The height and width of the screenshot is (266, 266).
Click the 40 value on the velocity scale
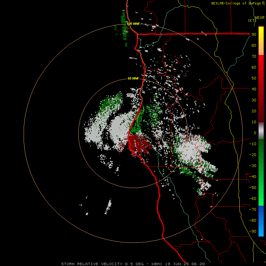coord(254,89)
